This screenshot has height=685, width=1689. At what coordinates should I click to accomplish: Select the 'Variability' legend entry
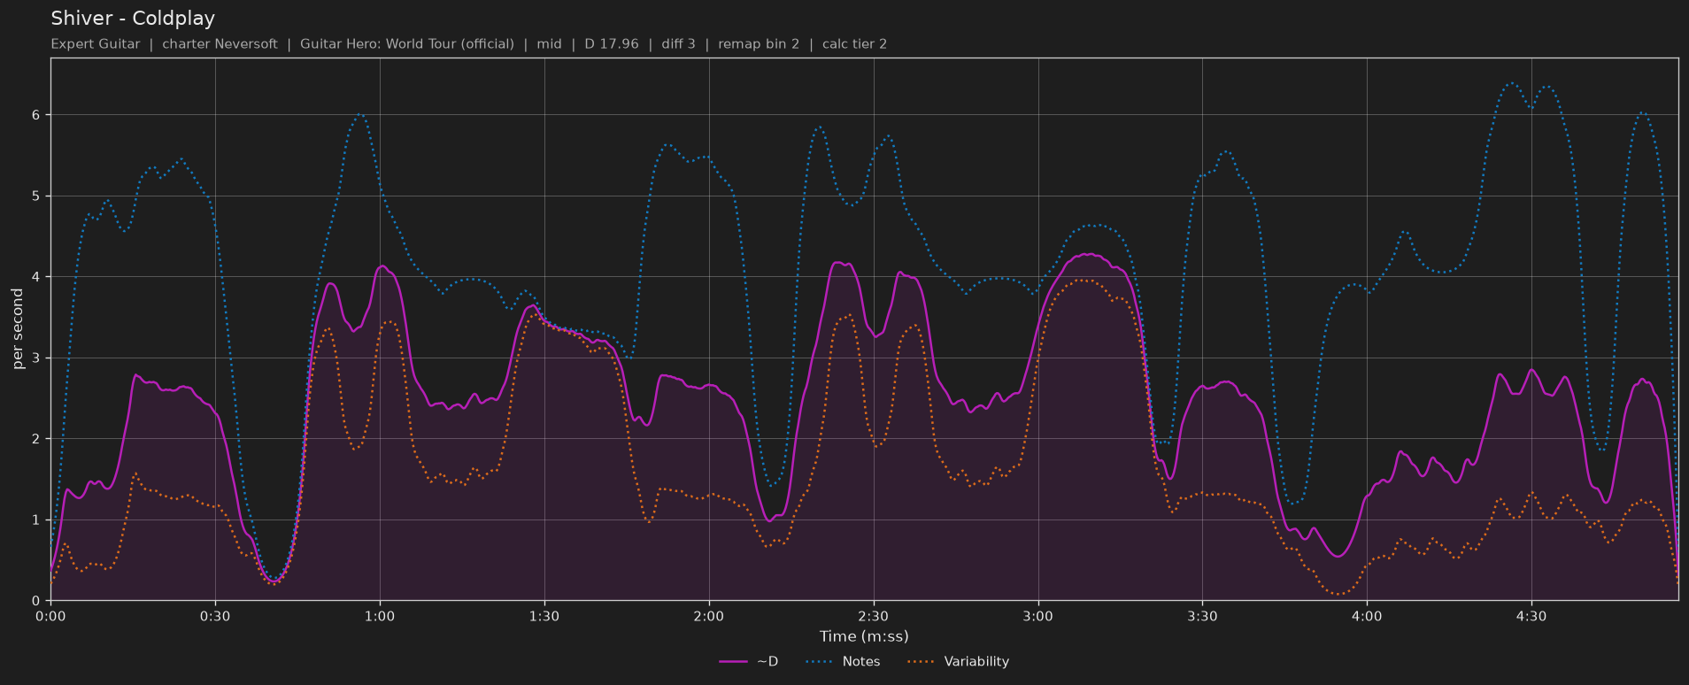coord(959,661)
